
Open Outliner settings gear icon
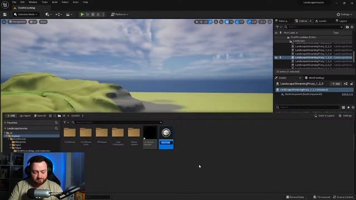[x=352, y=27]
